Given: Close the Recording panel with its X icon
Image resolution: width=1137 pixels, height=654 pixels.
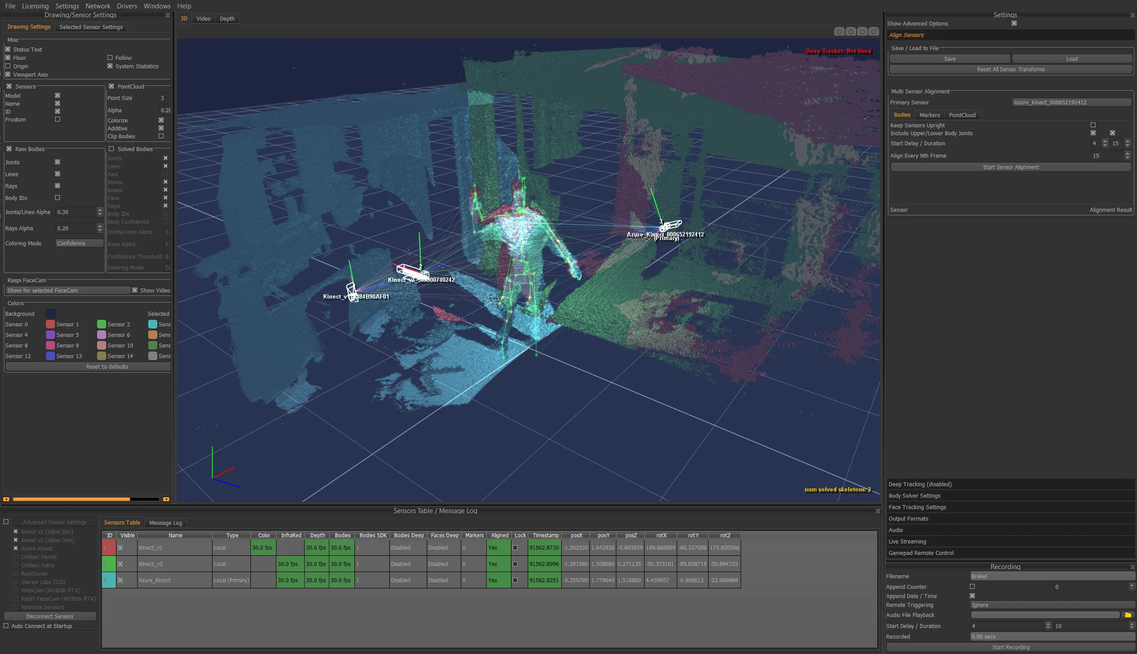Looking at the screenshot, I should click(1132, 567).
